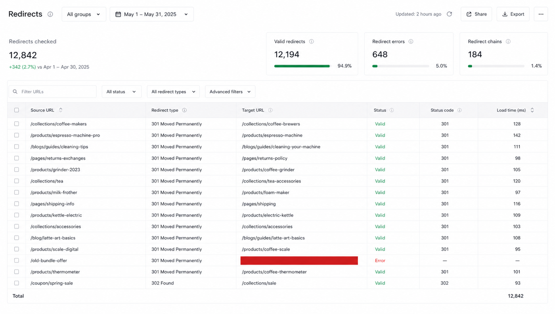Sort by Source URL column arrows
Screen dimensions: 555x314
pyautogui.click(x=61, y=110)
